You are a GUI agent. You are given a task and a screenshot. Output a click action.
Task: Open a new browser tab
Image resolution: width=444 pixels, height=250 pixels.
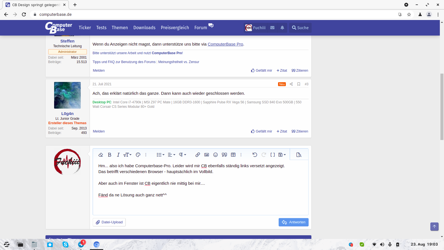pyautogui.click(x=75, y=5)
